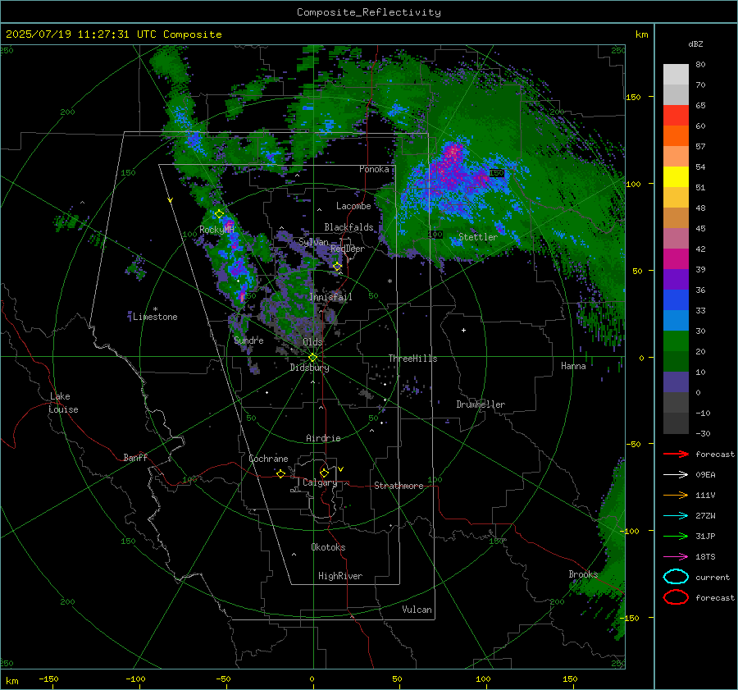Click the ThreeHills town label
Image resolution: width=738 pixels, height=690 pixels.
[x=412, y=359]
